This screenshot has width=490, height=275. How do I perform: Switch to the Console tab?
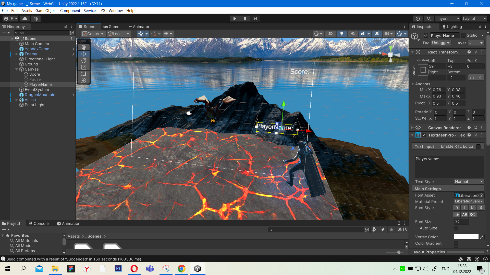point(39,223)
